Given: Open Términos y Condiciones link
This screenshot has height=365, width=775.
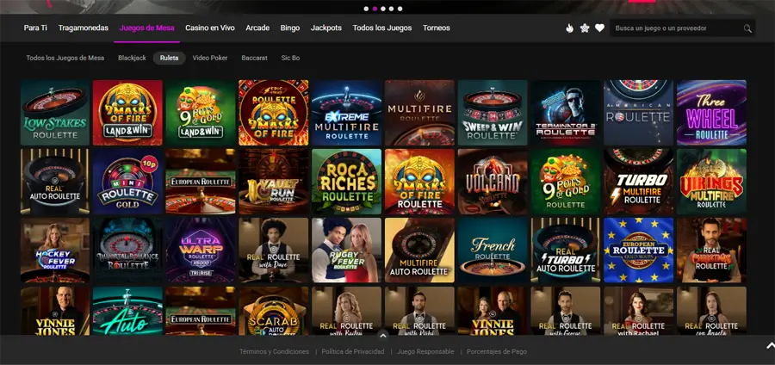Looking at the screenshot, I should (x=275, y=352).
